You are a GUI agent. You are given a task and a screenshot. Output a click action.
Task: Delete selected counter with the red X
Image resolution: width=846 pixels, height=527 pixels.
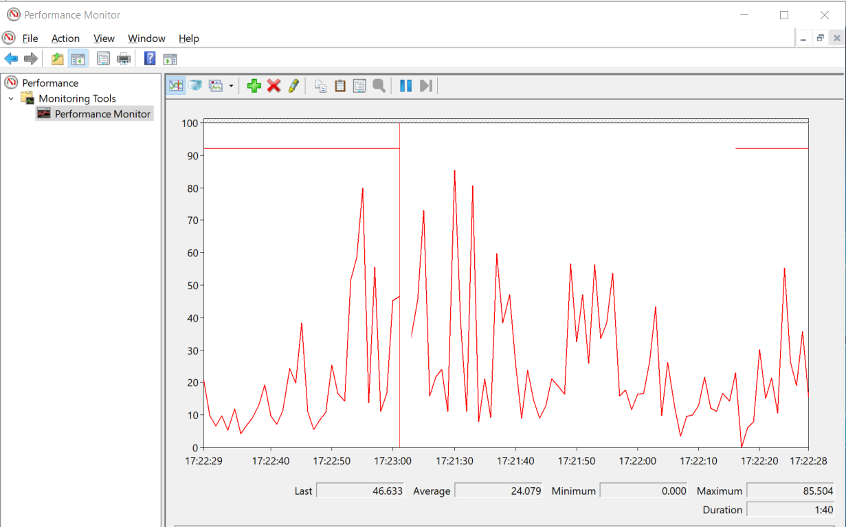click(274, 86)
